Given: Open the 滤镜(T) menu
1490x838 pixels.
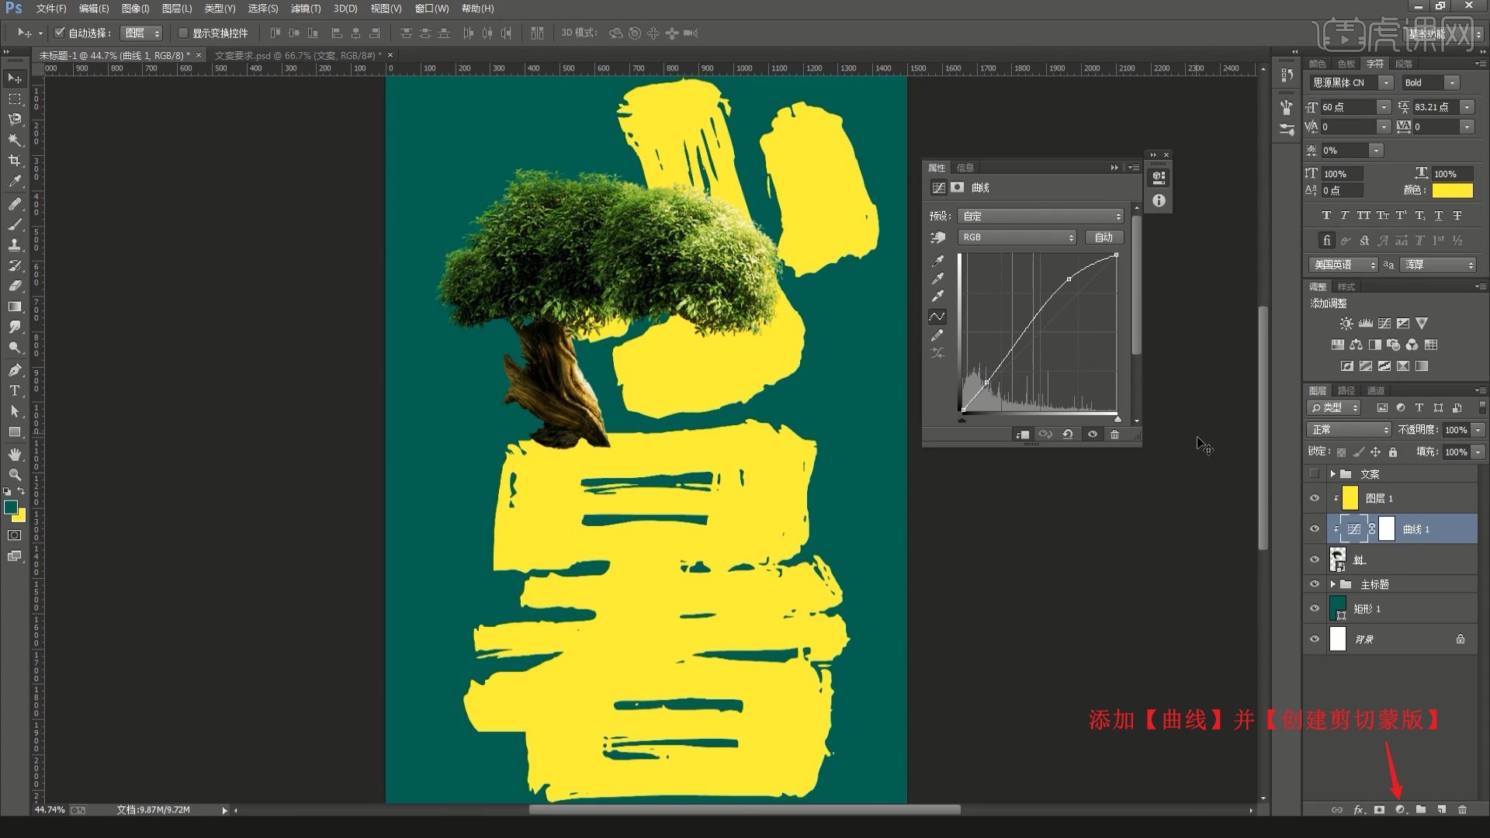Looking at the screenshot, I should [305, 9].
